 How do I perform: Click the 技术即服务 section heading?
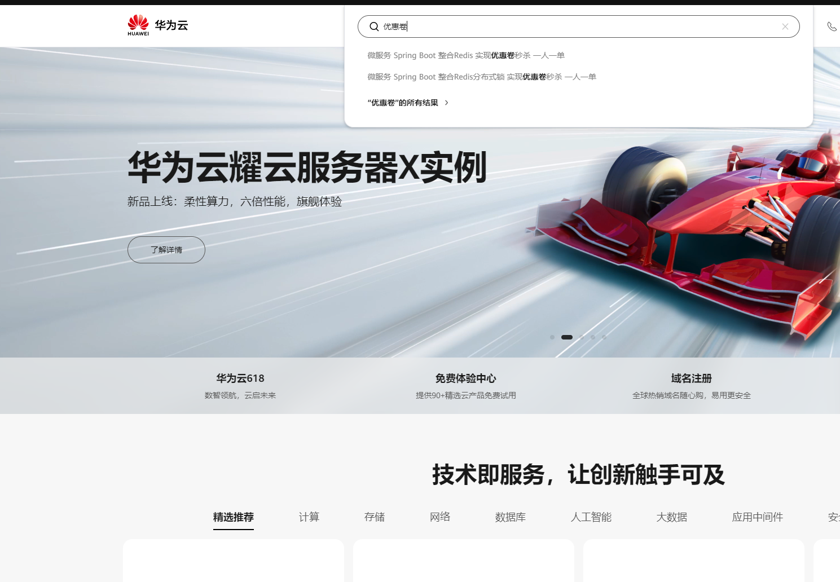(x=578, y=475)
